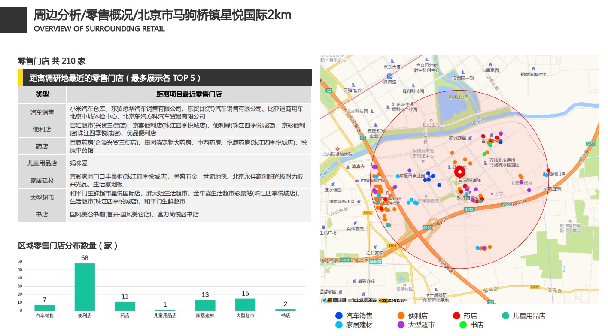Click the 汽车销售 axis label under the chart
The width and height of the screenshot is (608, 336).
(45, 315)
